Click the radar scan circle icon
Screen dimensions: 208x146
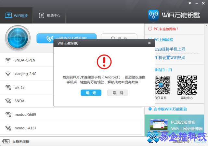[18, 38]
